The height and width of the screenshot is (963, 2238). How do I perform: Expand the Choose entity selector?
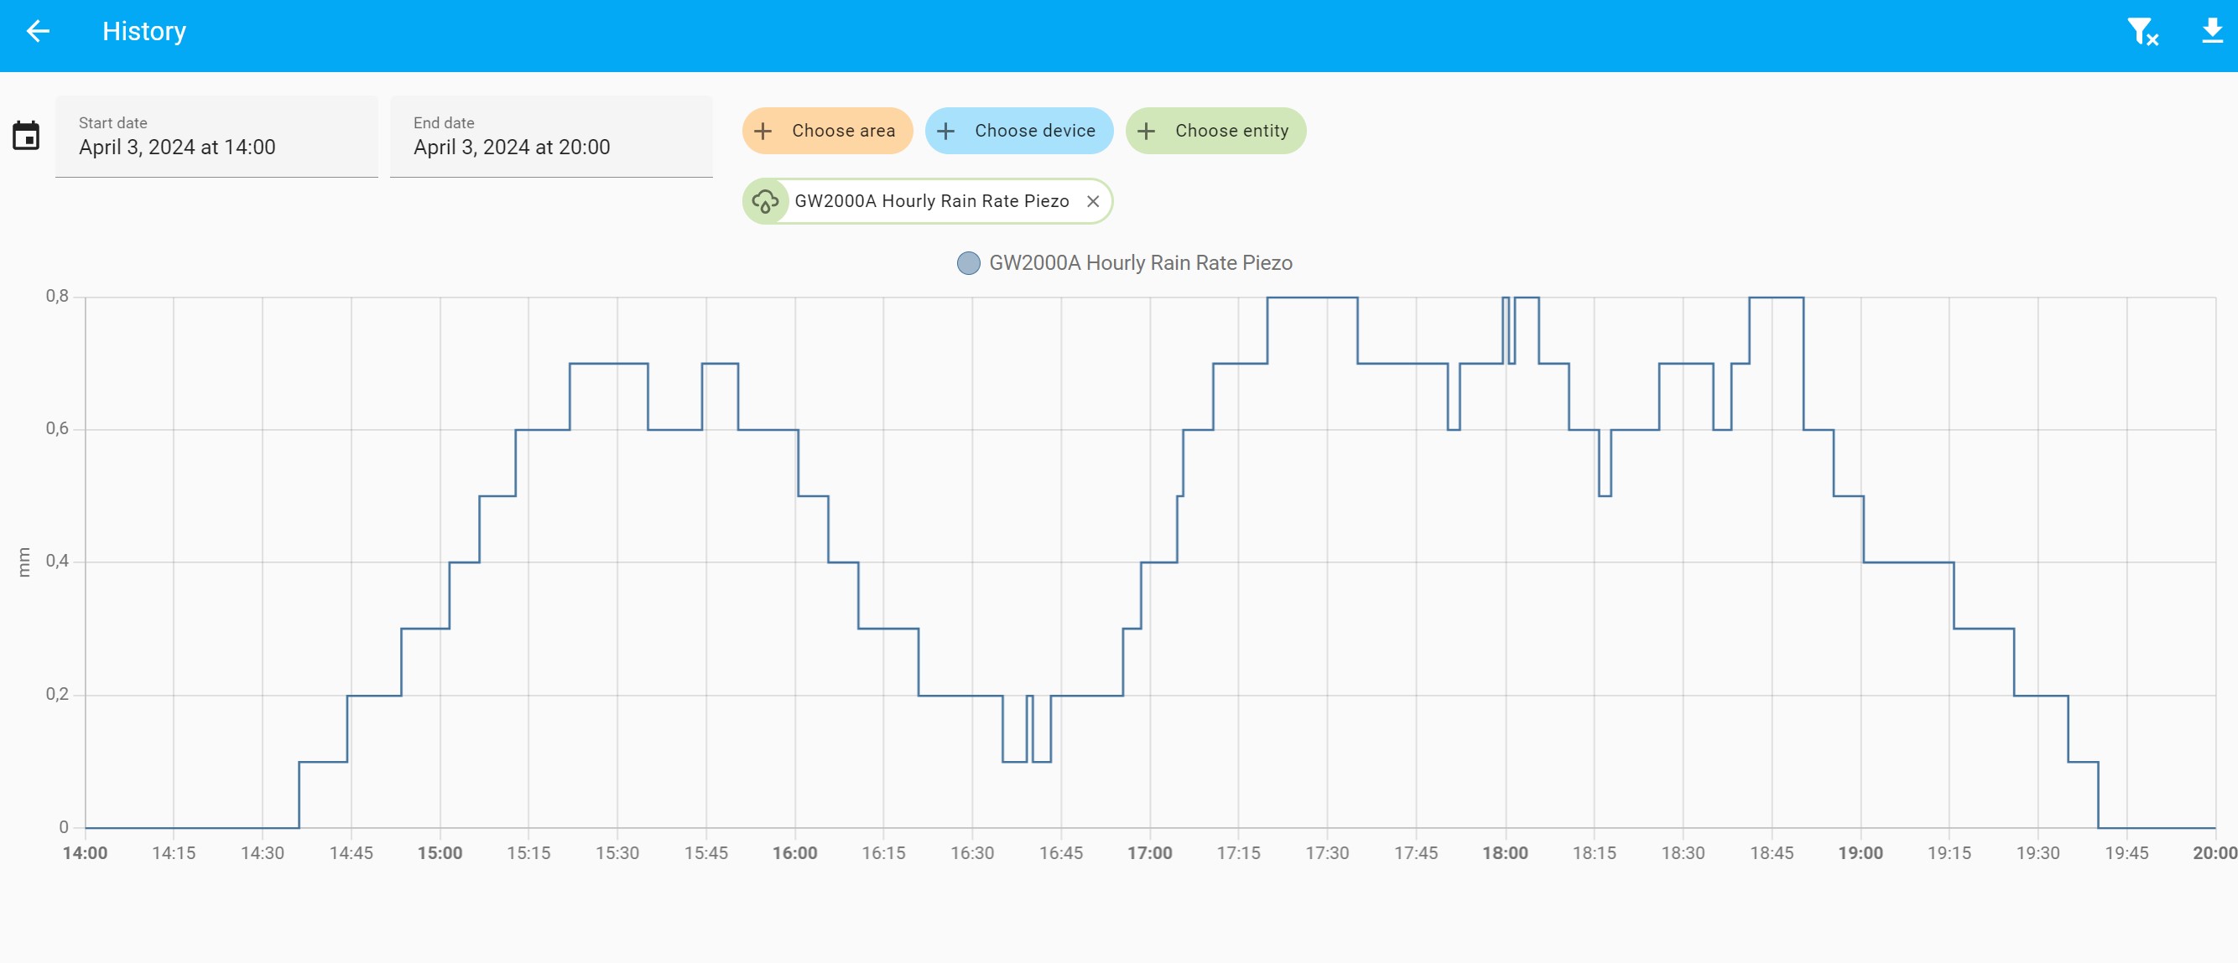tap(1215, 130)
